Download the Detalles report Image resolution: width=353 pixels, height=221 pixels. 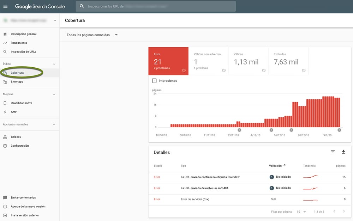tap(343, 152)
